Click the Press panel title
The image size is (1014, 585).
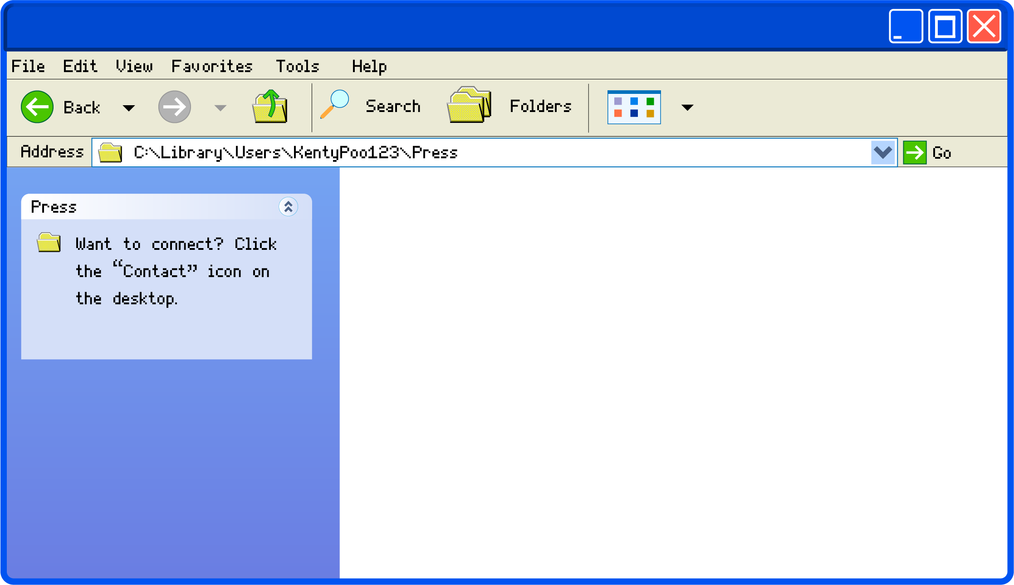point(54,207)
